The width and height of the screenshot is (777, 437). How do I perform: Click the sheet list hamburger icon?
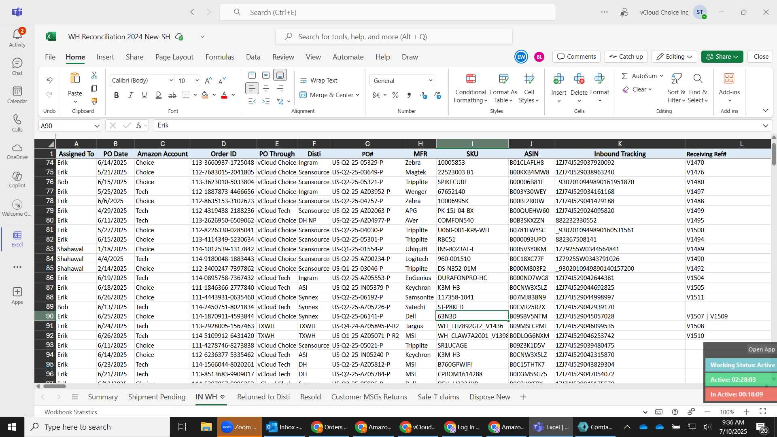pyautogui.click(x=75, y=397)
